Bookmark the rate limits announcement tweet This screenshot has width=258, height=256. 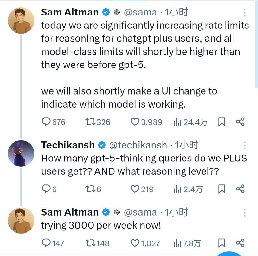pos(222,122)
